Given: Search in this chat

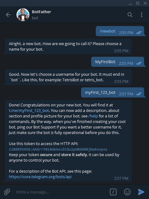Looking at the screenshot, I should click(130, 15).
